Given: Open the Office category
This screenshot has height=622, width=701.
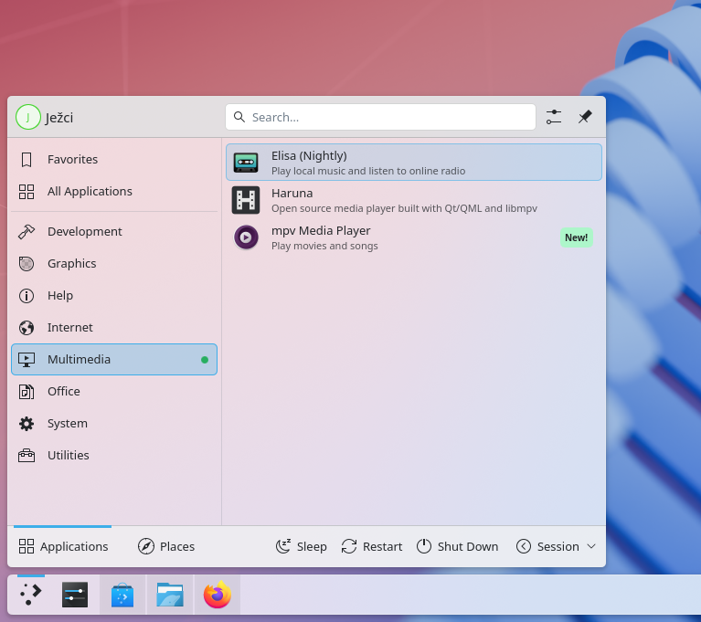Looking at the screenshot, I should point(114,392).
